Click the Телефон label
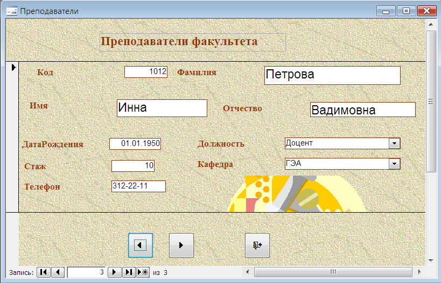Screen dimensions: 441x283 pyautogui.click(x=42, y=186)
